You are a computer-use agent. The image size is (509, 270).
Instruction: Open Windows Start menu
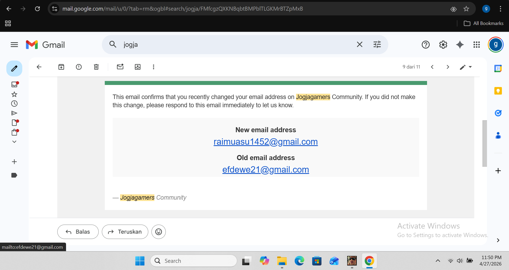click(x=140, y=261)
